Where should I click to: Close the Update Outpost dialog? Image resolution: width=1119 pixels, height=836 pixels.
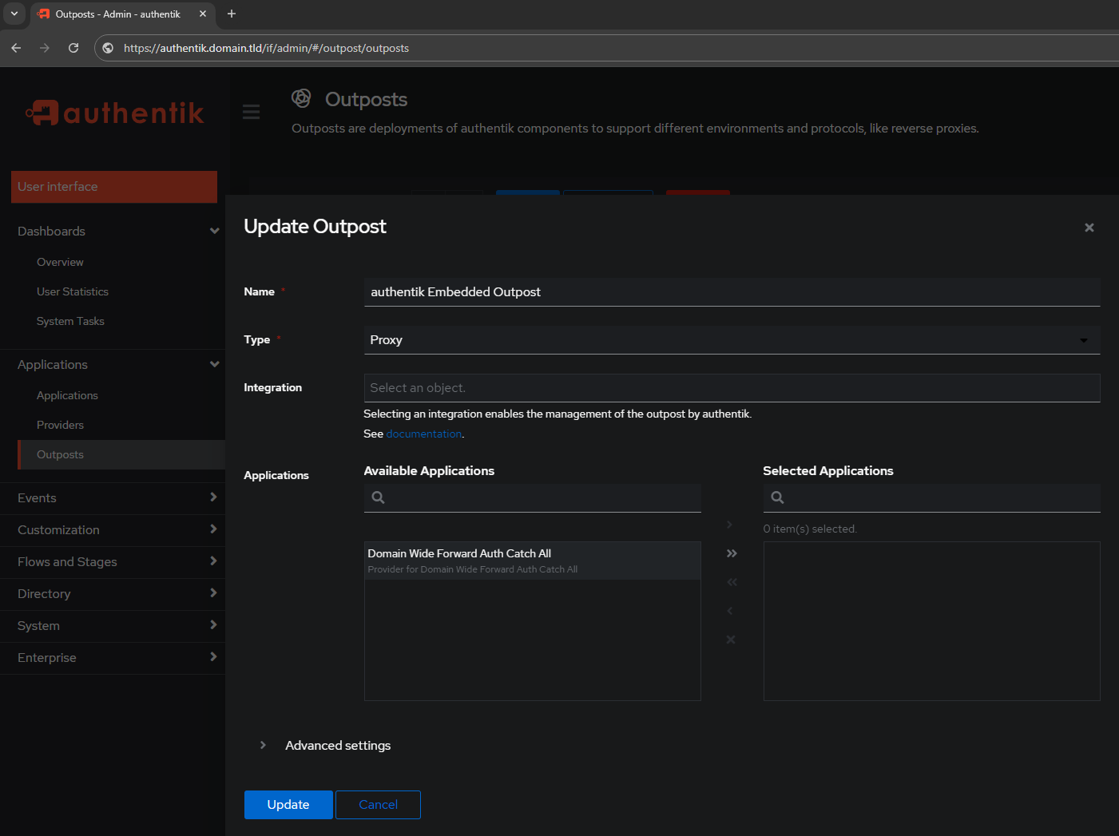pyautogui.click(x=1089, y=228)
